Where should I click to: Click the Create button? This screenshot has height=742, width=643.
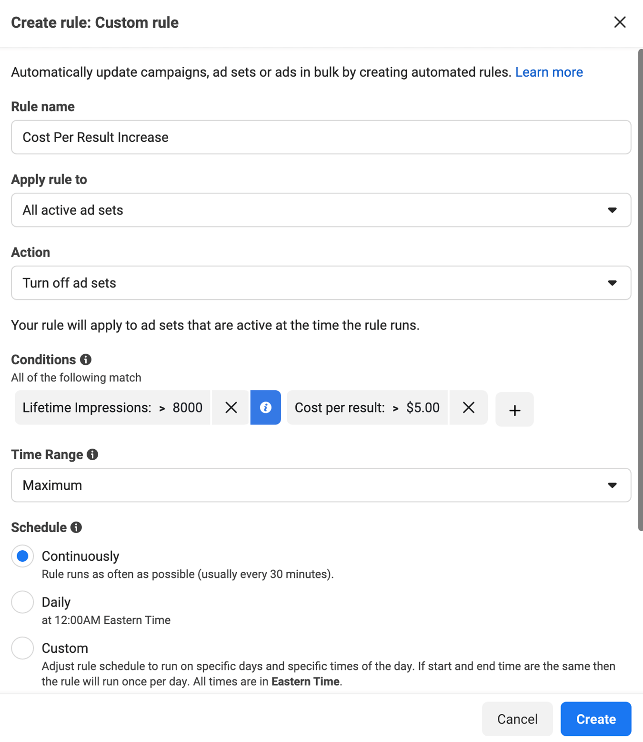[596, 719]
